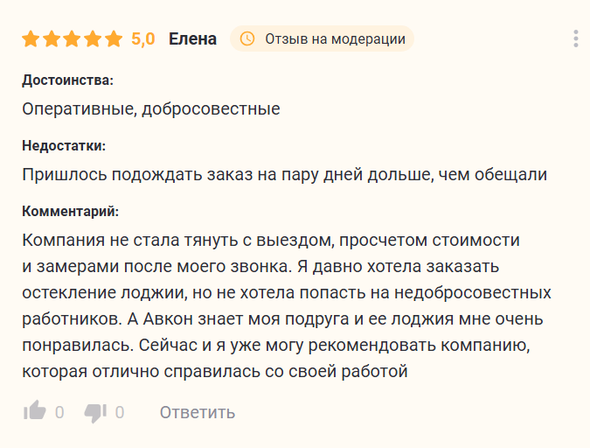Click the fourth rating star
Image resolution: width=590 pixels, height=448 pixels.
pyautogui.click(x=93, y=39)
